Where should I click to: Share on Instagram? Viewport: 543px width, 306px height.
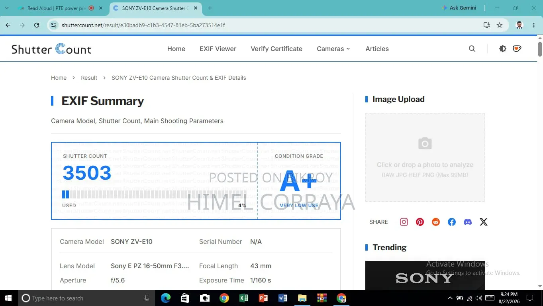point(404,222)
